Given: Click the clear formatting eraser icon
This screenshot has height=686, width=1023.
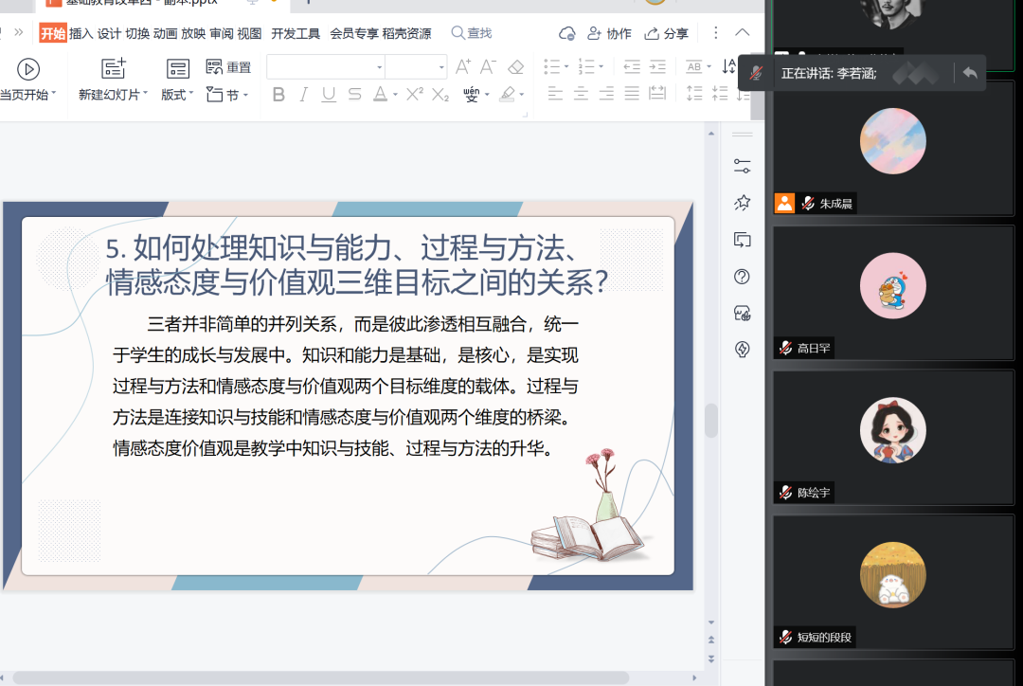Looking at the screenshot, I should click(515, 67).
